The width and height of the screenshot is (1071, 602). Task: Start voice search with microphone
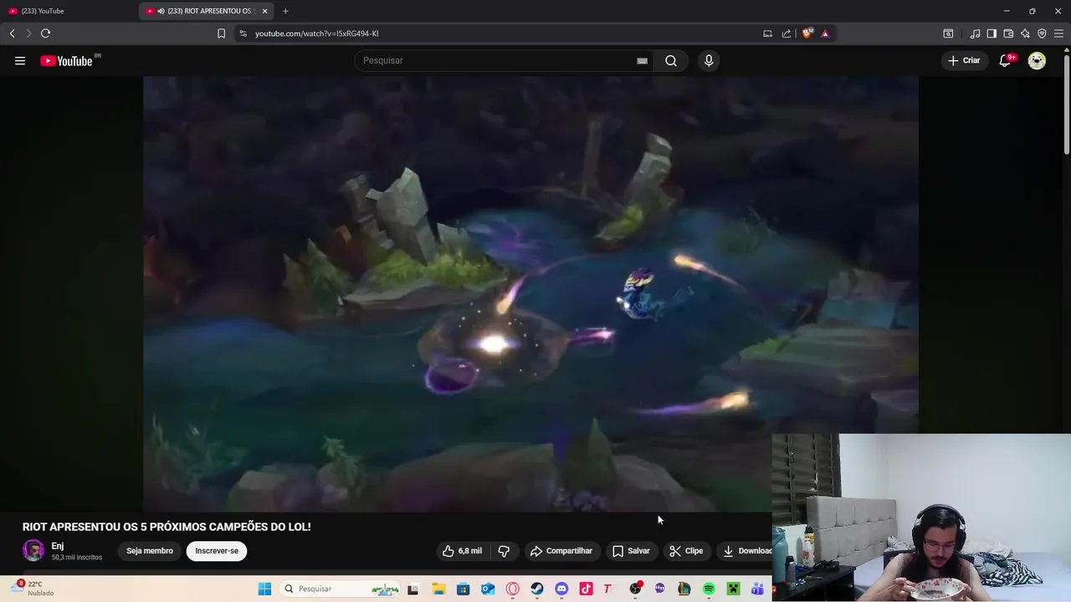point(709,60)
